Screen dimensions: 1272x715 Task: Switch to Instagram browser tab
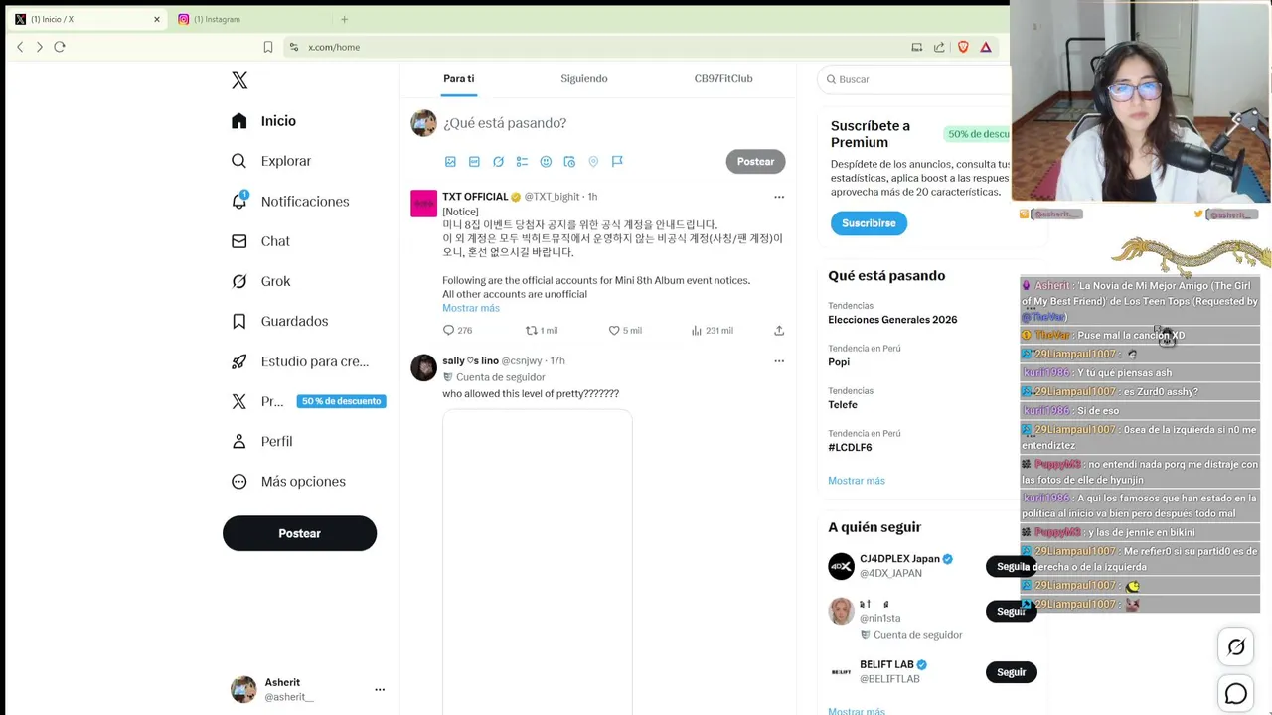point(217,19)
